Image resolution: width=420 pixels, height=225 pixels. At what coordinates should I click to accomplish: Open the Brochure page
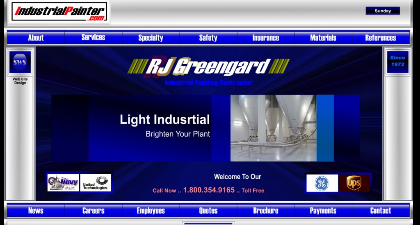pos(266,211)
